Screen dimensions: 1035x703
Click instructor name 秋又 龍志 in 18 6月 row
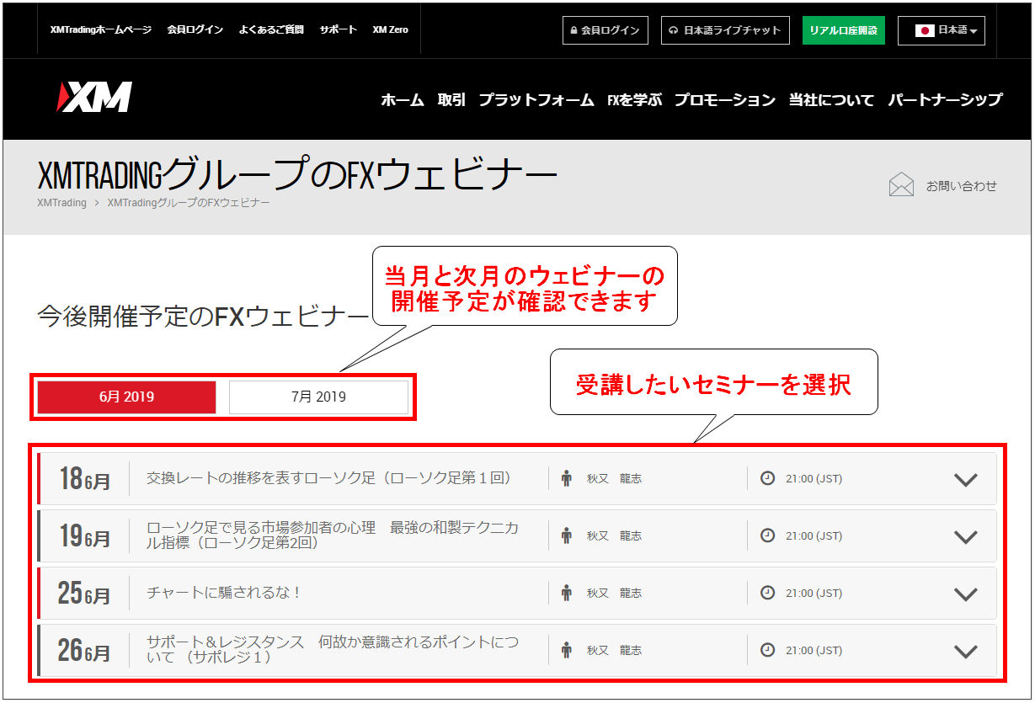pos(614,478)
